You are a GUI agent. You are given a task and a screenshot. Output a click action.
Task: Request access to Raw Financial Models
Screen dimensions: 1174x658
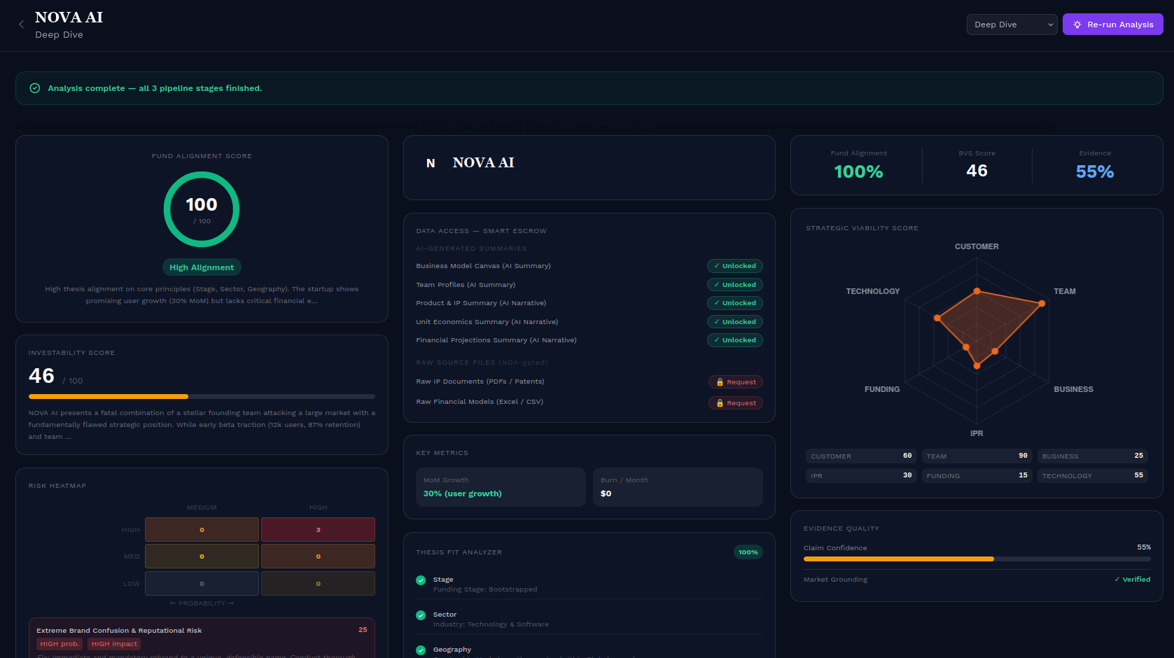tap(736, 403)
